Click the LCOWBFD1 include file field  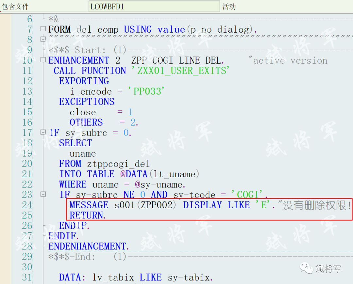154,6
